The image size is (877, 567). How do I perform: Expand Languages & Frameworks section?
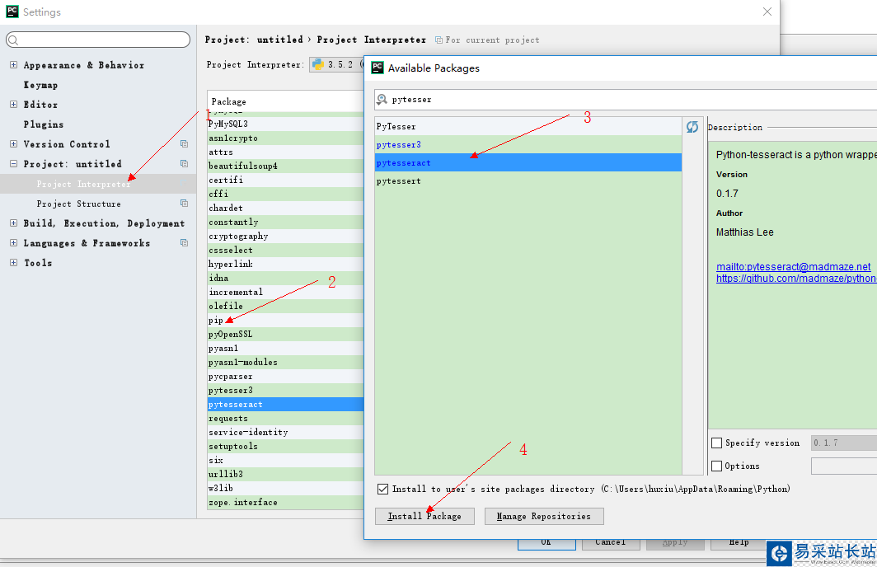(13, 242)
